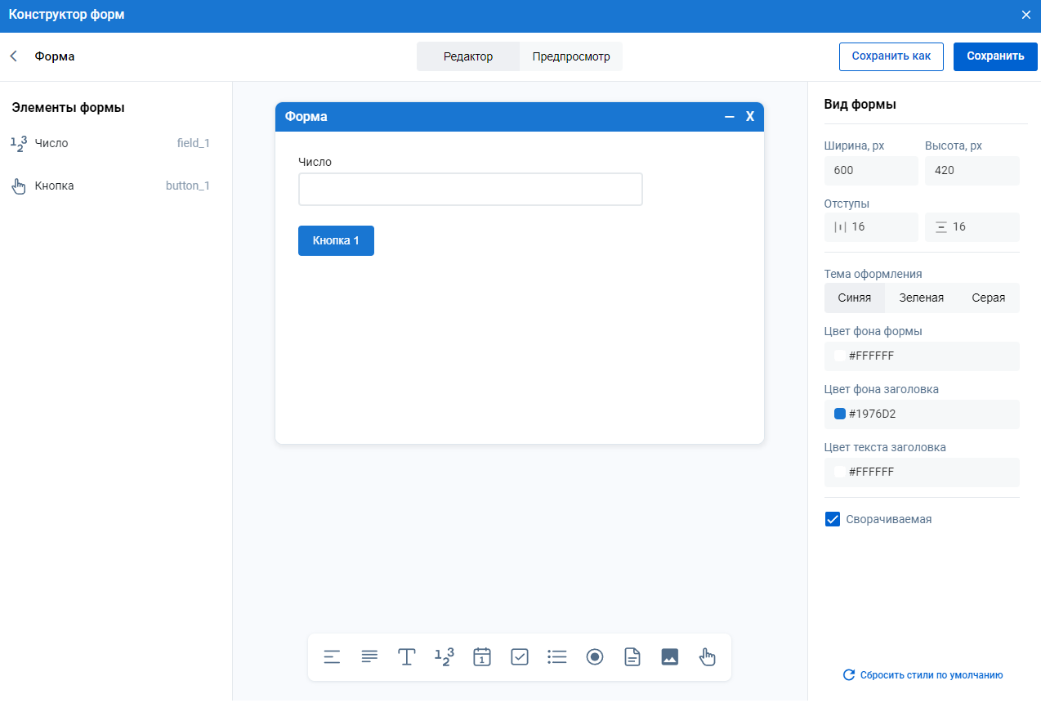Add a bulleted list element from toolbar
The image size is (1041, 703).
click(x=557, y=657)
